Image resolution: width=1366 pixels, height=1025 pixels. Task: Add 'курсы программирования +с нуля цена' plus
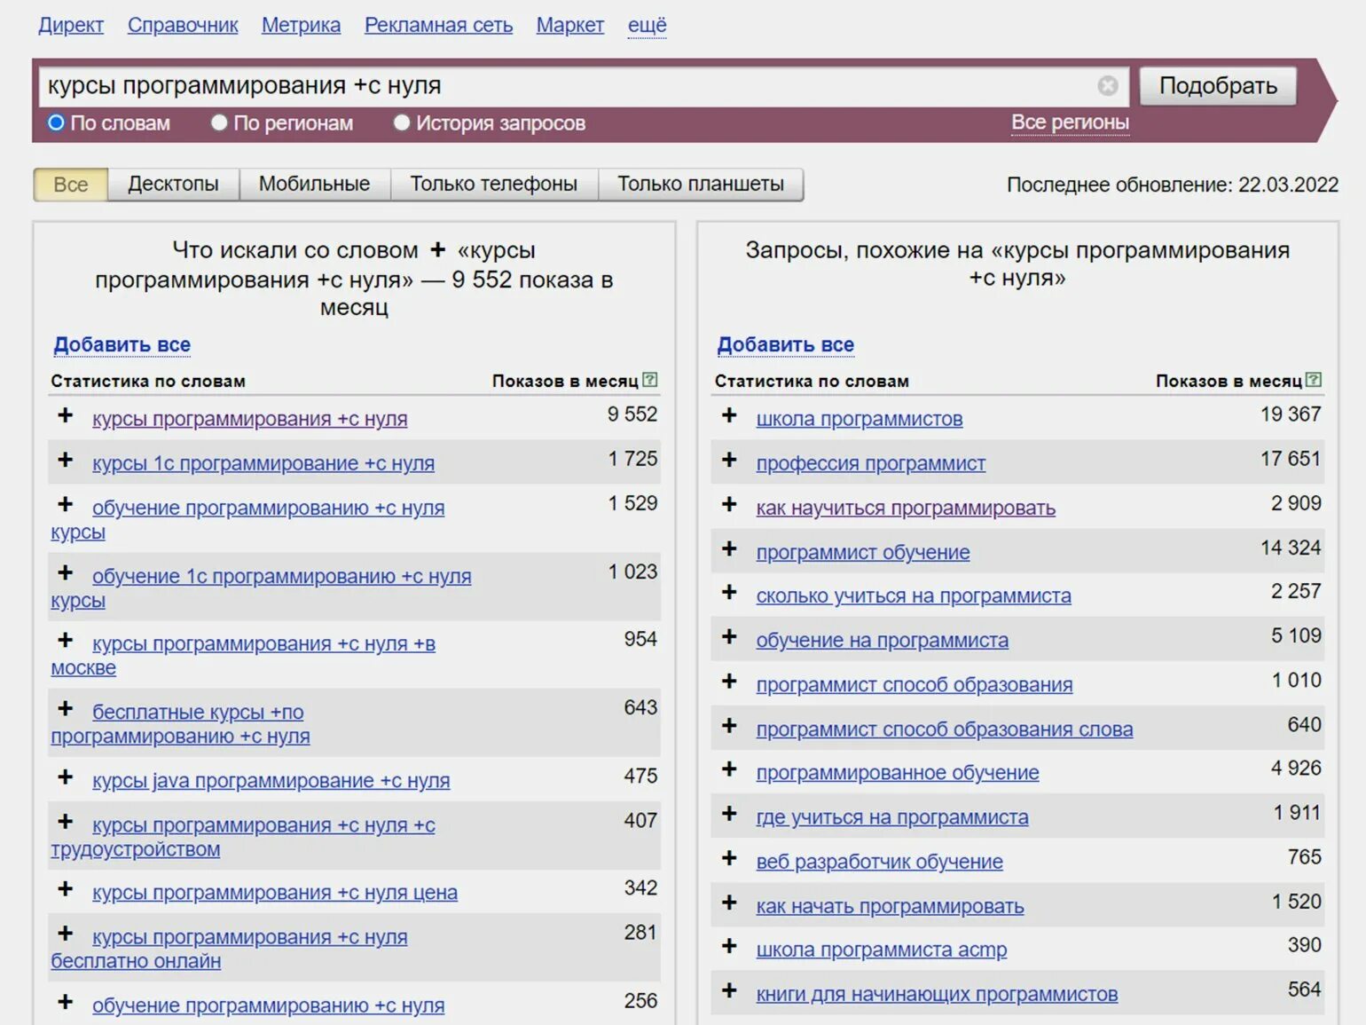(x=66, y=888)
